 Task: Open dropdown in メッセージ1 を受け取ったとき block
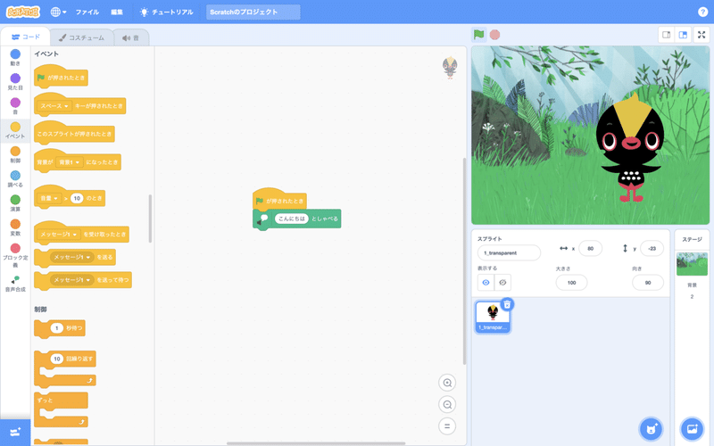tap(58, 235)
